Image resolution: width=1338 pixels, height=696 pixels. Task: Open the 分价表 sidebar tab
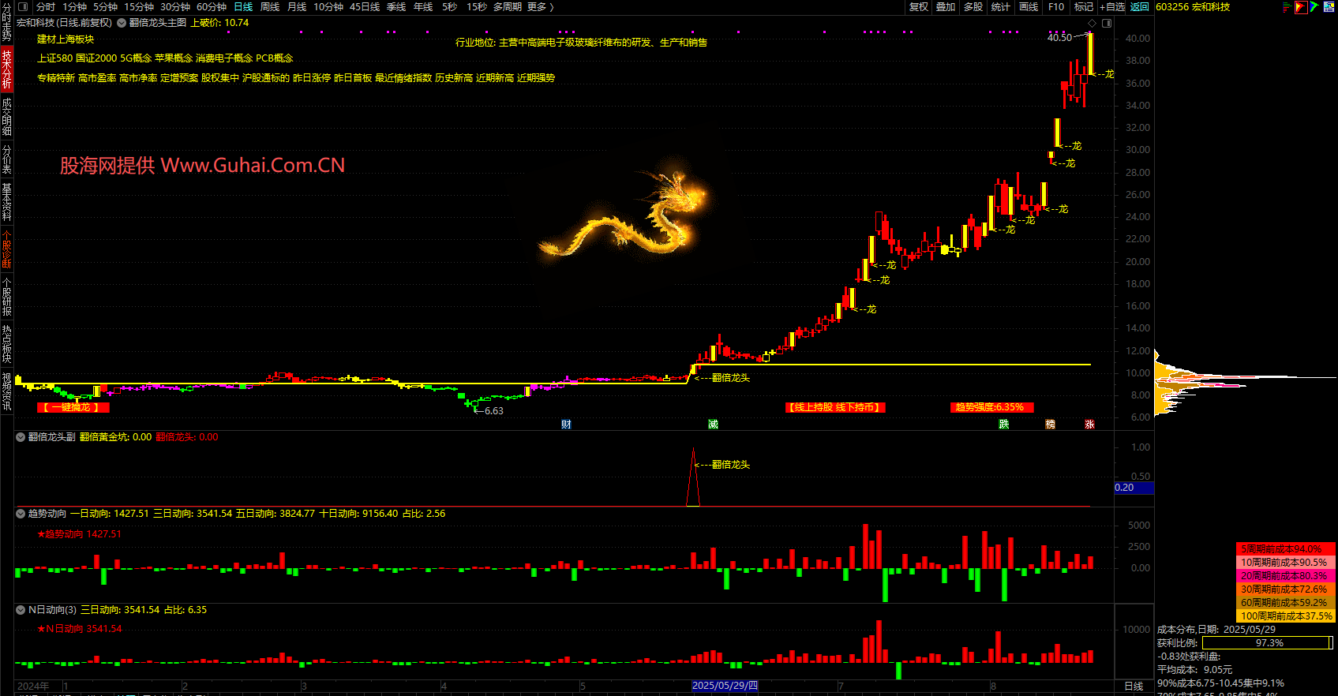(6, 159)
